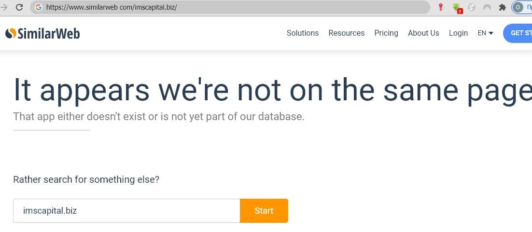Open the About Us menu
The image size is (532, 232).
pyautogui.click(x=423, y=33)
